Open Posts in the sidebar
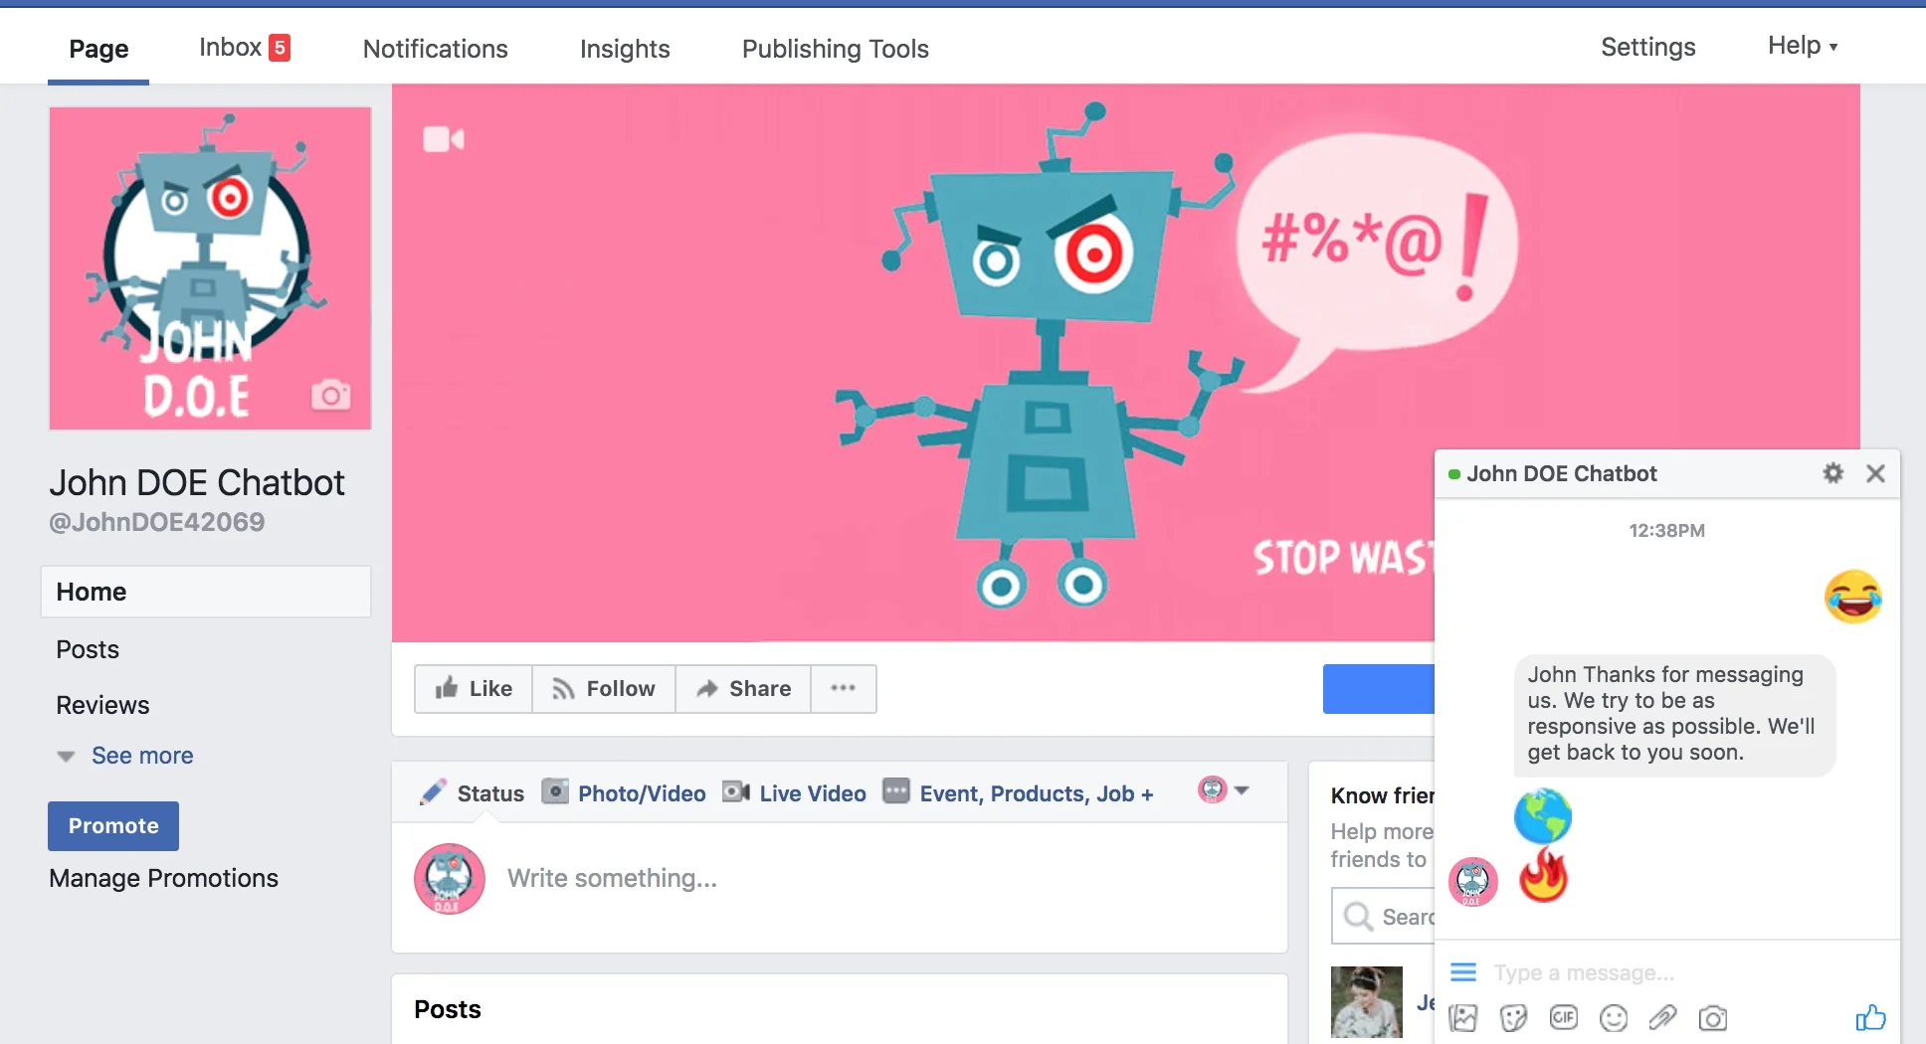Viewport: 1926px width, 1044px height. tap(88, 649)
